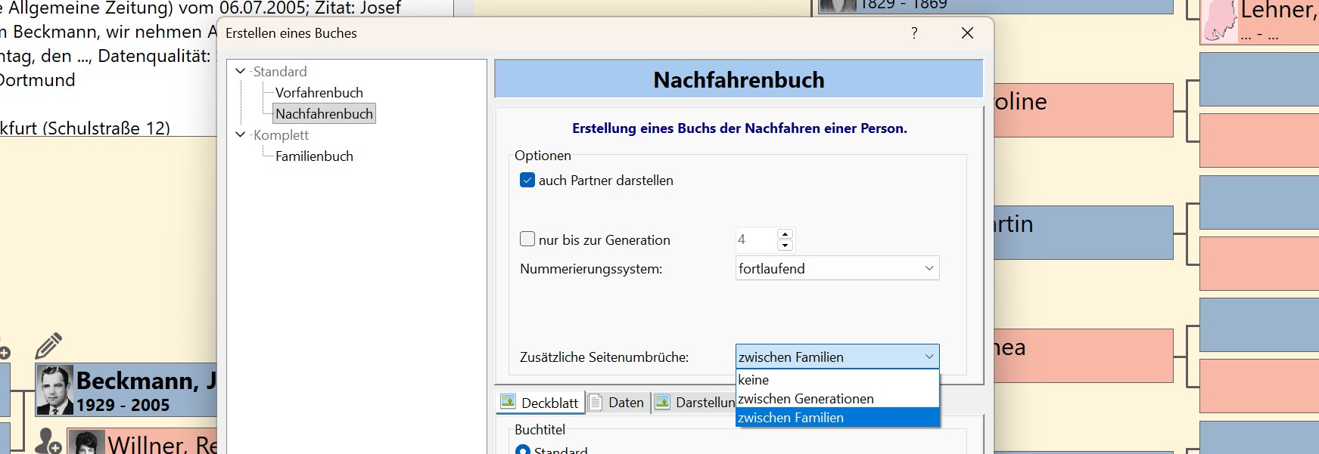This screenshot has height=454, width=1319.
Task: Open the Nummerierungssystem dropdown
Action: click(837, 269)
